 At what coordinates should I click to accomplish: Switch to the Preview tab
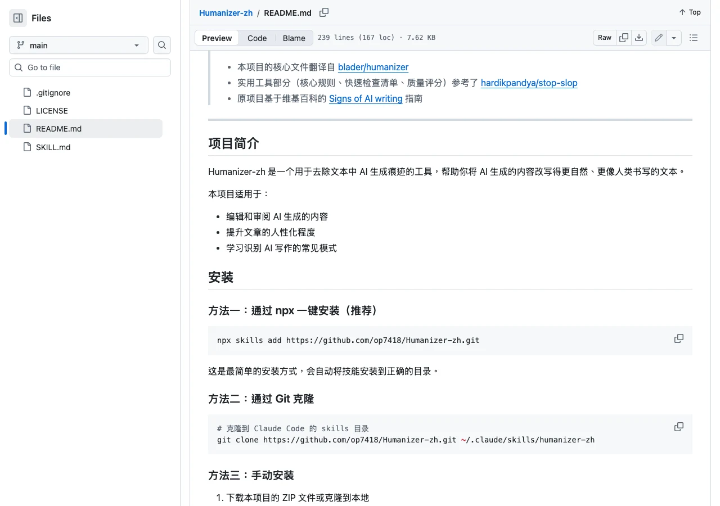pyautogui.click(x=217, y=38)
